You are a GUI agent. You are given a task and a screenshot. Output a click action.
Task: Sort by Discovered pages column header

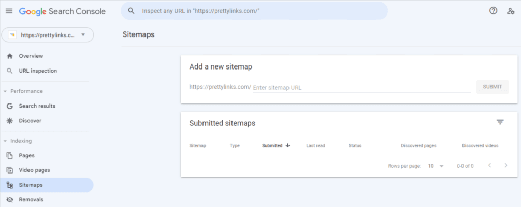point(419,146)
